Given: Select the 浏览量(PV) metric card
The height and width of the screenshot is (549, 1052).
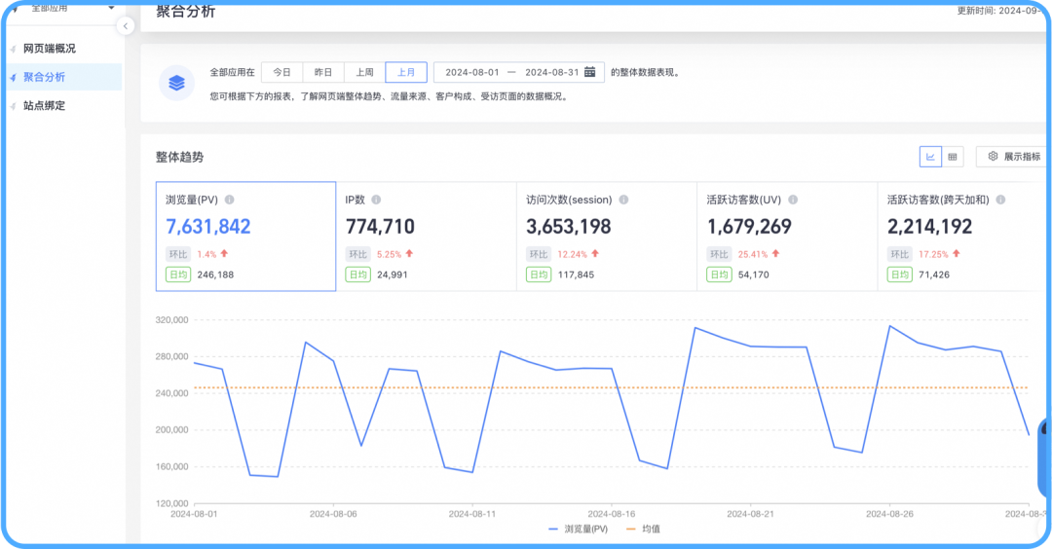Looking at the screenshot, I should [245, 236].
